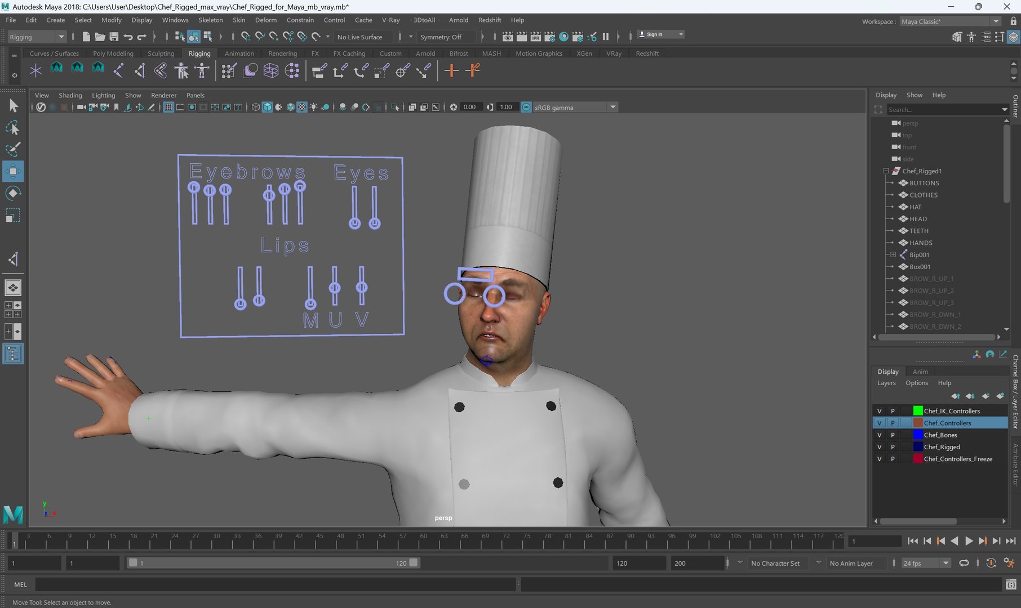
Task: Click No Live Surface field
Action: (364, 37)
